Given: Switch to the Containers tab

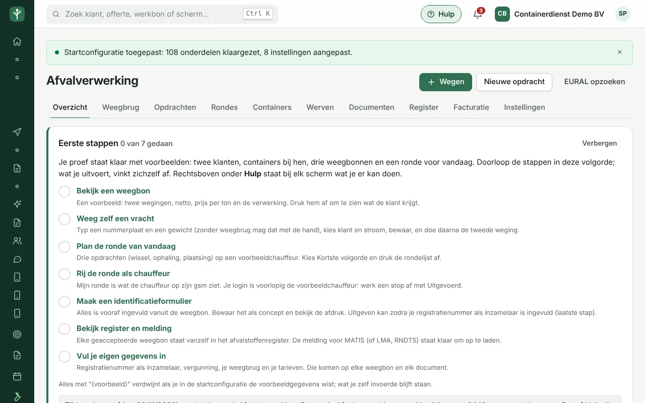Looking at the screenshot, I should pyautogui.click(x=272, y=107).
